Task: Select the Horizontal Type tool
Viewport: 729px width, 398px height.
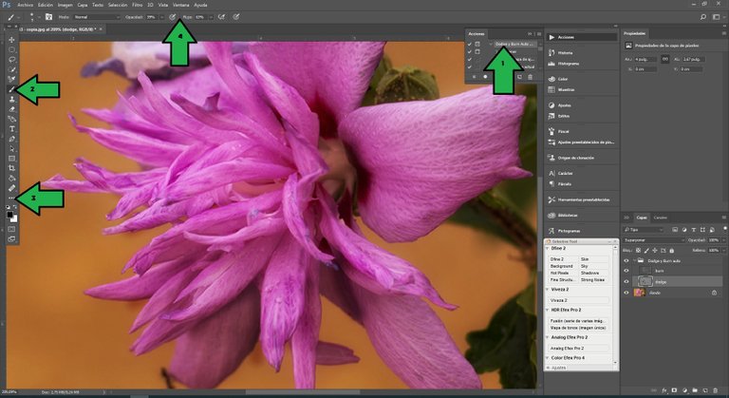Action: pos(11,129)
